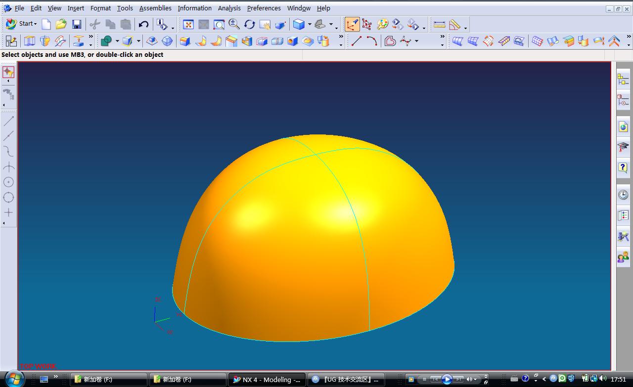Switch to NX 4 - Modeling taskbar button
The height and width of the screenshot is (387, 633).
[267, 380]
